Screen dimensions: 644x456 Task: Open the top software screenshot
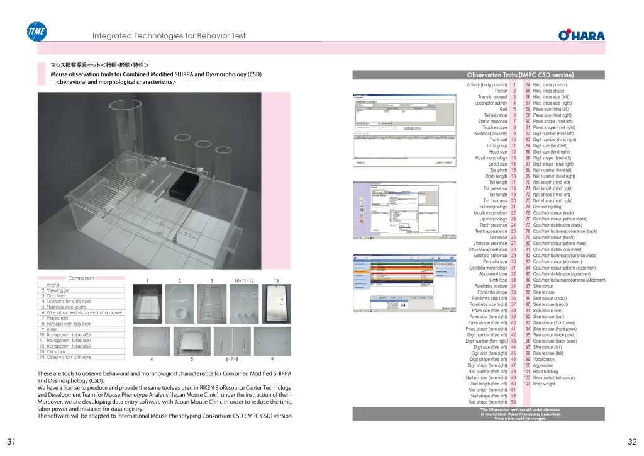(x=404, y=130)
